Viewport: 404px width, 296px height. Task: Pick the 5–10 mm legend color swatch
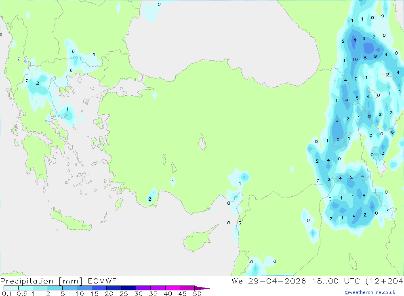click(69, 288)
